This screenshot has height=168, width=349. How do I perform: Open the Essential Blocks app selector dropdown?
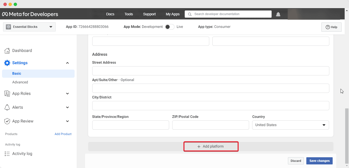click(29, 27)
